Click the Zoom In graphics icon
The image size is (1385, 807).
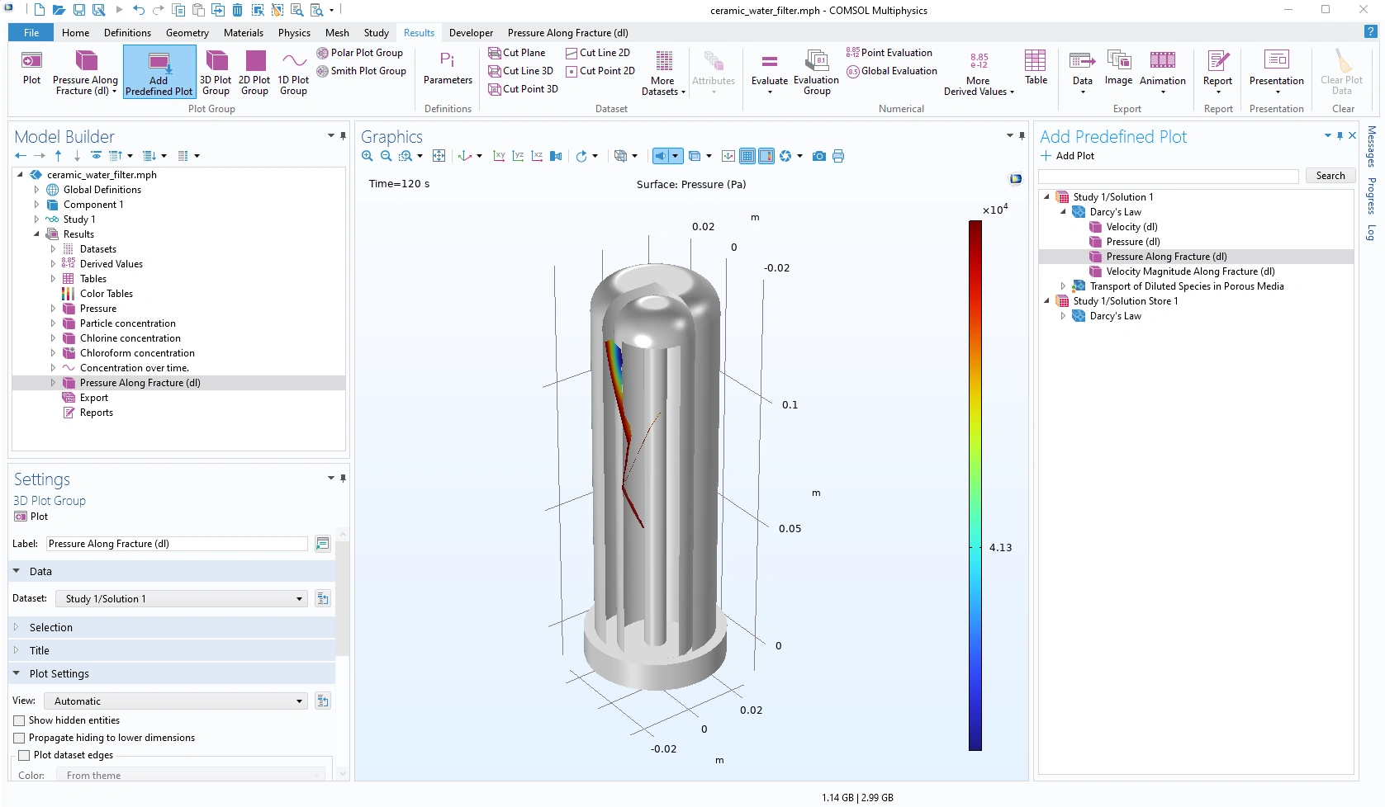coord(368,156)
